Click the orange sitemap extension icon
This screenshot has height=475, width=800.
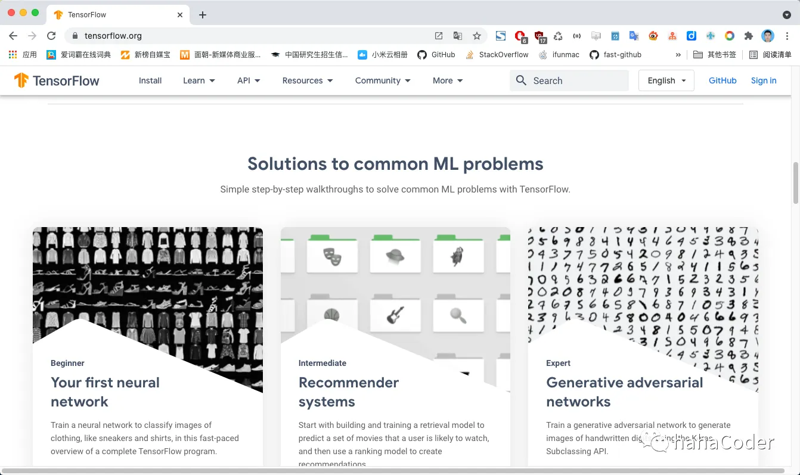click(672, 36)
